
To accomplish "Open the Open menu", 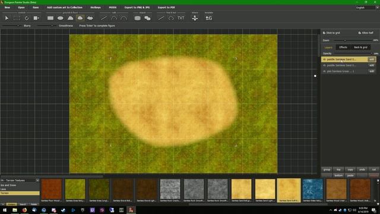I will tap(21, 8).
